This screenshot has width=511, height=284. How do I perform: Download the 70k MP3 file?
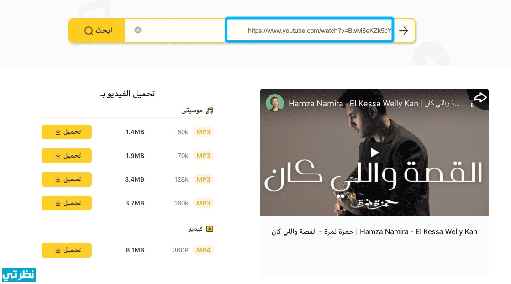point(67,156)
